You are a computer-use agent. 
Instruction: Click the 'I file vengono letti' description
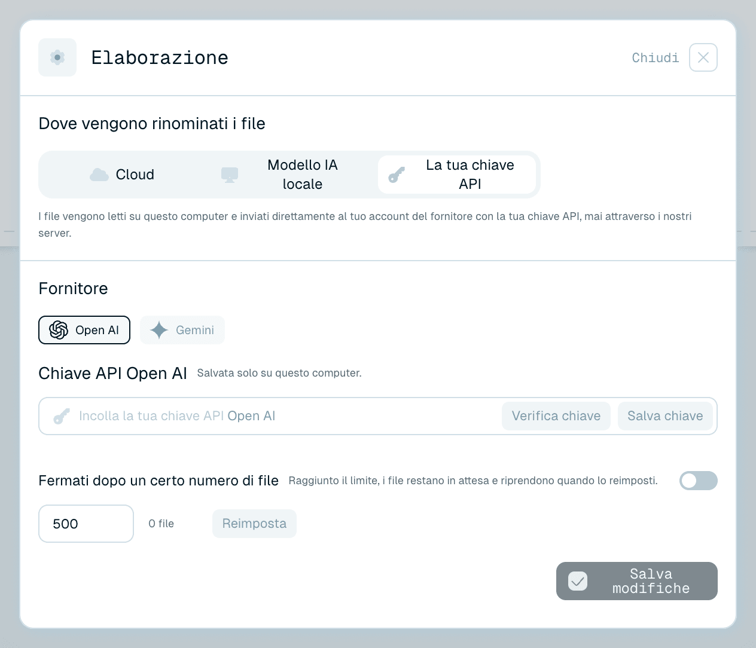(365, 225)
